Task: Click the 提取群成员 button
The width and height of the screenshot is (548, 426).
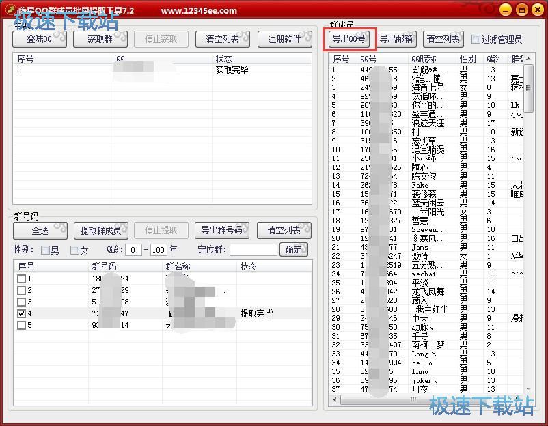Action: click(x=101, y=231)
